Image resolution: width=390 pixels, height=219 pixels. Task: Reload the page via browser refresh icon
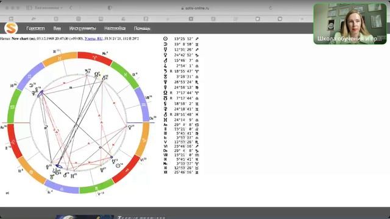click(271, 8)
